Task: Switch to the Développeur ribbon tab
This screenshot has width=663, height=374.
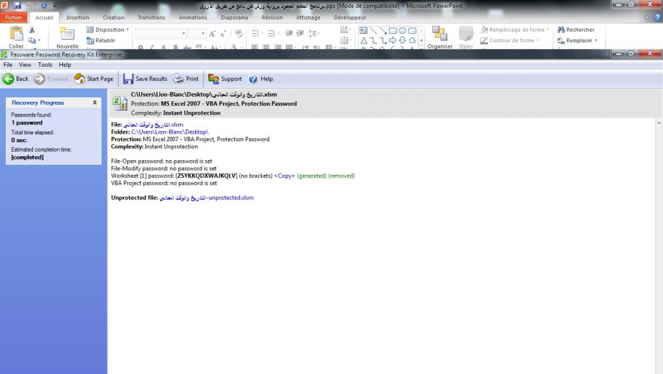Action: tap(349, 18)
